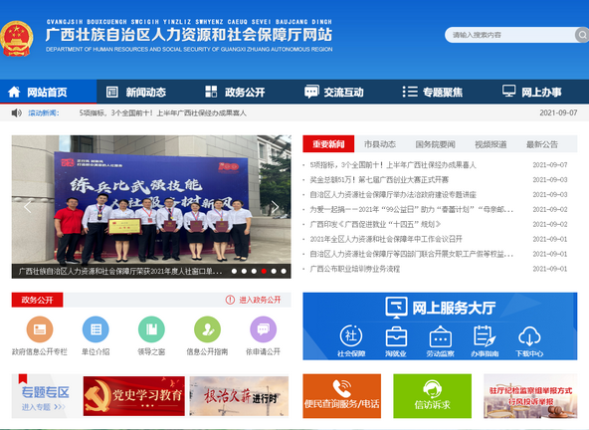589x430 pixels.
Task: Open news about 法治政府建设专题讲座
Action: pyautogui.click(x=393, y=194)
